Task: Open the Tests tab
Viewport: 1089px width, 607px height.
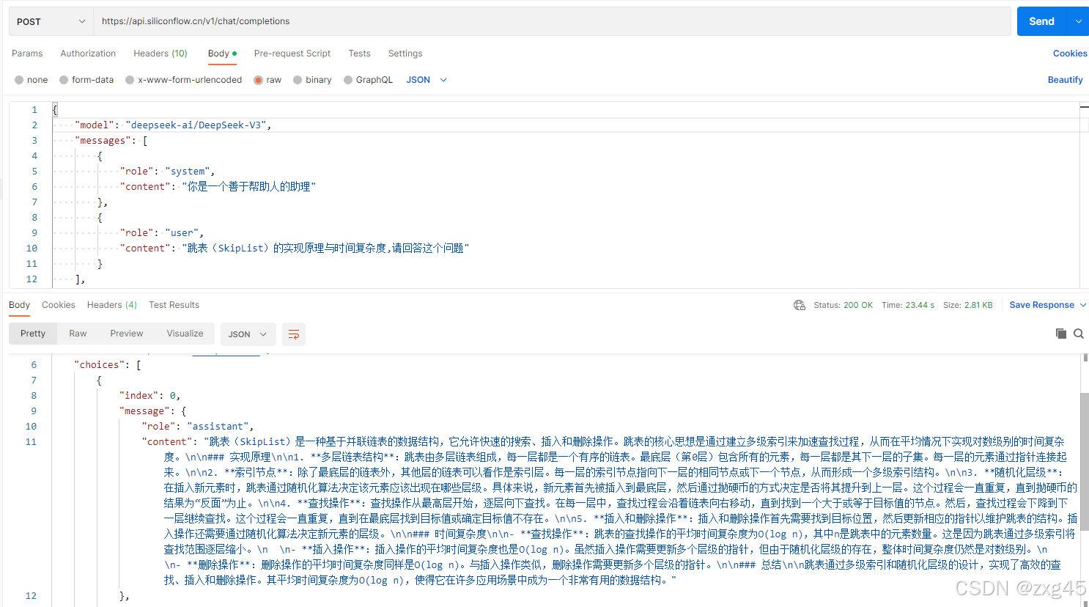Action: 359,54
